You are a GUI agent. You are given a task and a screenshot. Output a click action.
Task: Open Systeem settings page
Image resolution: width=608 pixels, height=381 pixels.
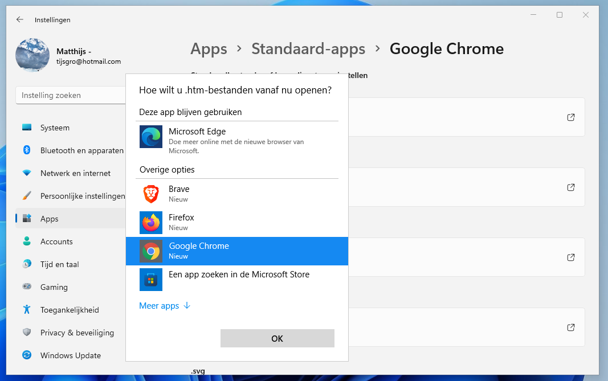point(55,128)
